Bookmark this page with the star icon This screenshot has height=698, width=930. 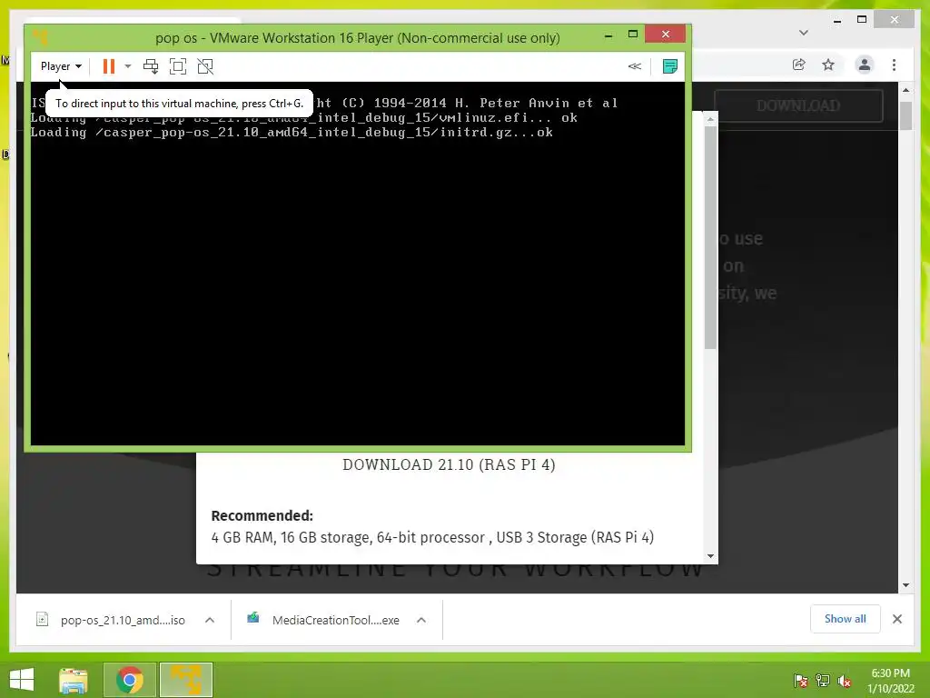(828, 65)
